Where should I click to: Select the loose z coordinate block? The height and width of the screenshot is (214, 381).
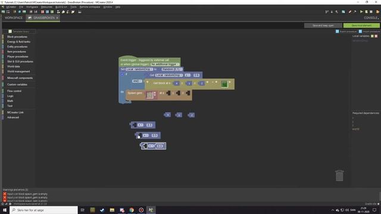click(x=191, y=115)
